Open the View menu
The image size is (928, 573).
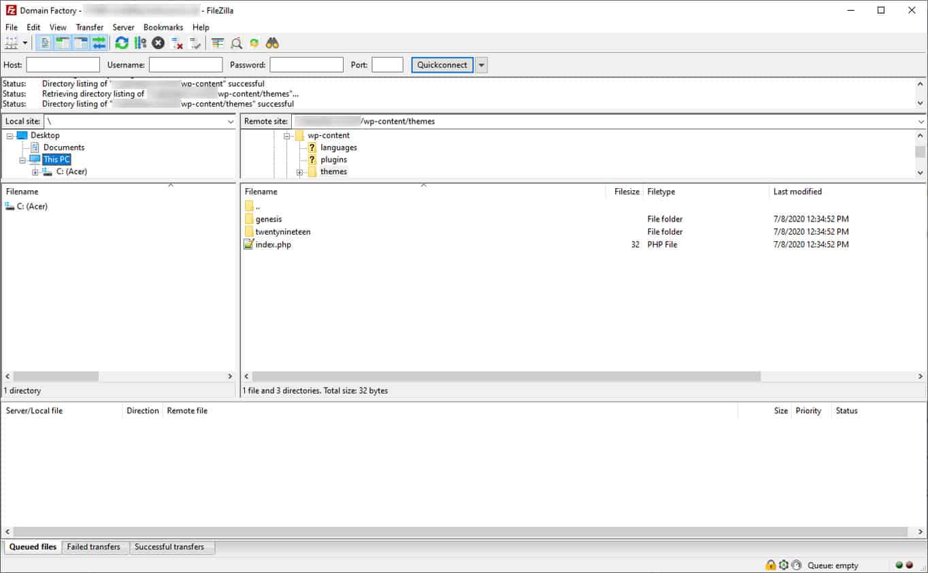coord(58,27)
